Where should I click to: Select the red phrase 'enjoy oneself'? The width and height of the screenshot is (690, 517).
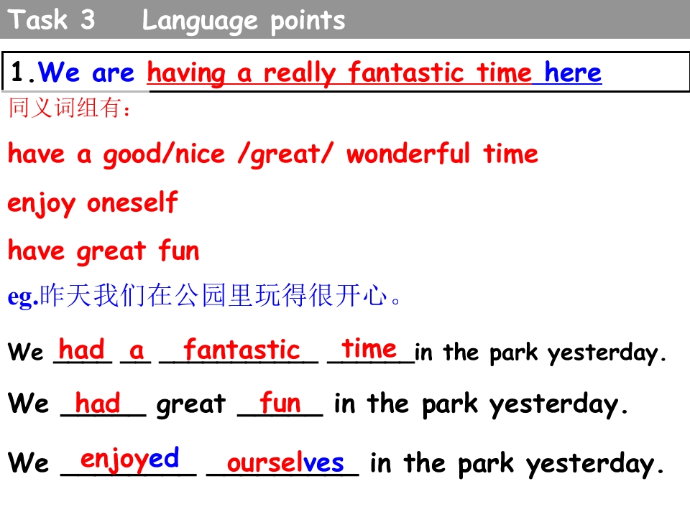pyautogui.click(x=92, y=203)
